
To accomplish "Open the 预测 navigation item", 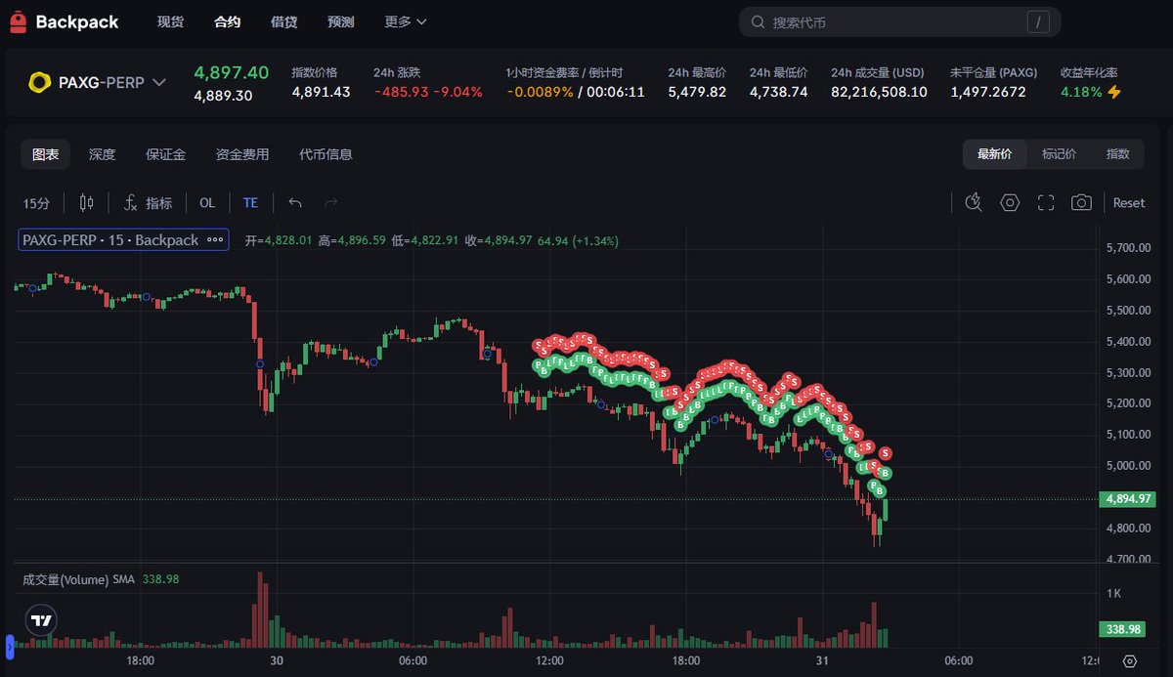I will pyautogui.click(x=341, y=21).
